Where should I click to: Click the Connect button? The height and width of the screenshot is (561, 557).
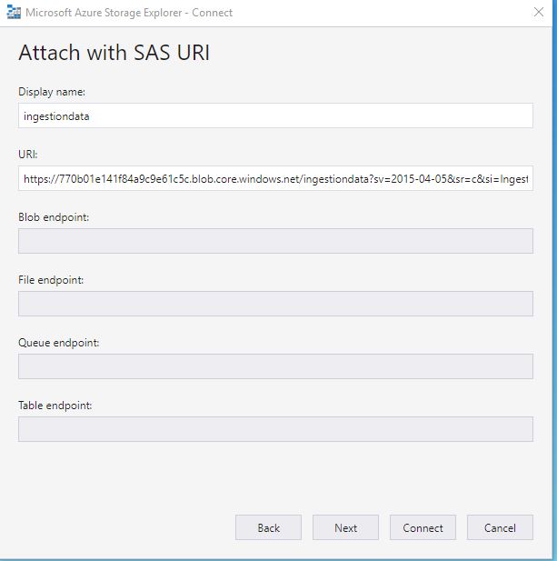(423, 527)
